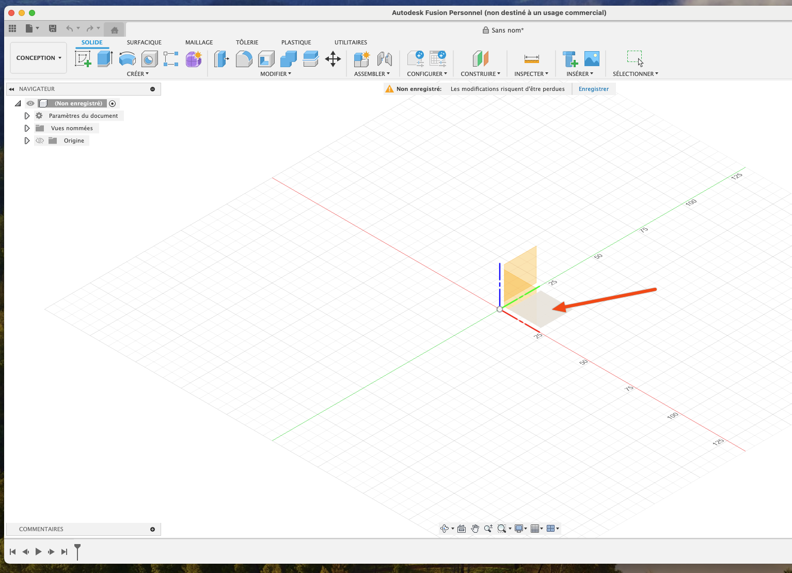
Task: Open the viewports layout dropdown
Action: click(x=553, y=529)
